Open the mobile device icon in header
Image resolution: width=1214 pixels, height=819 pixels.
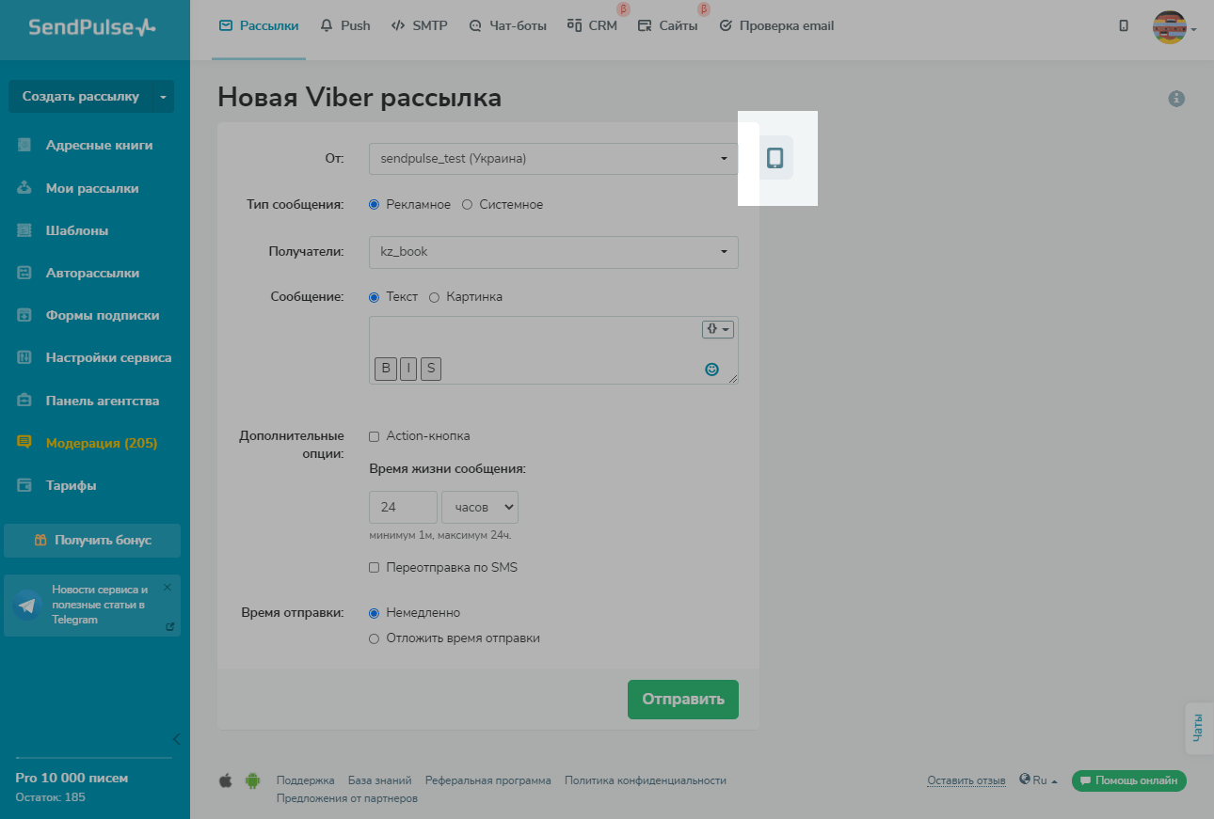[1124, 26]
